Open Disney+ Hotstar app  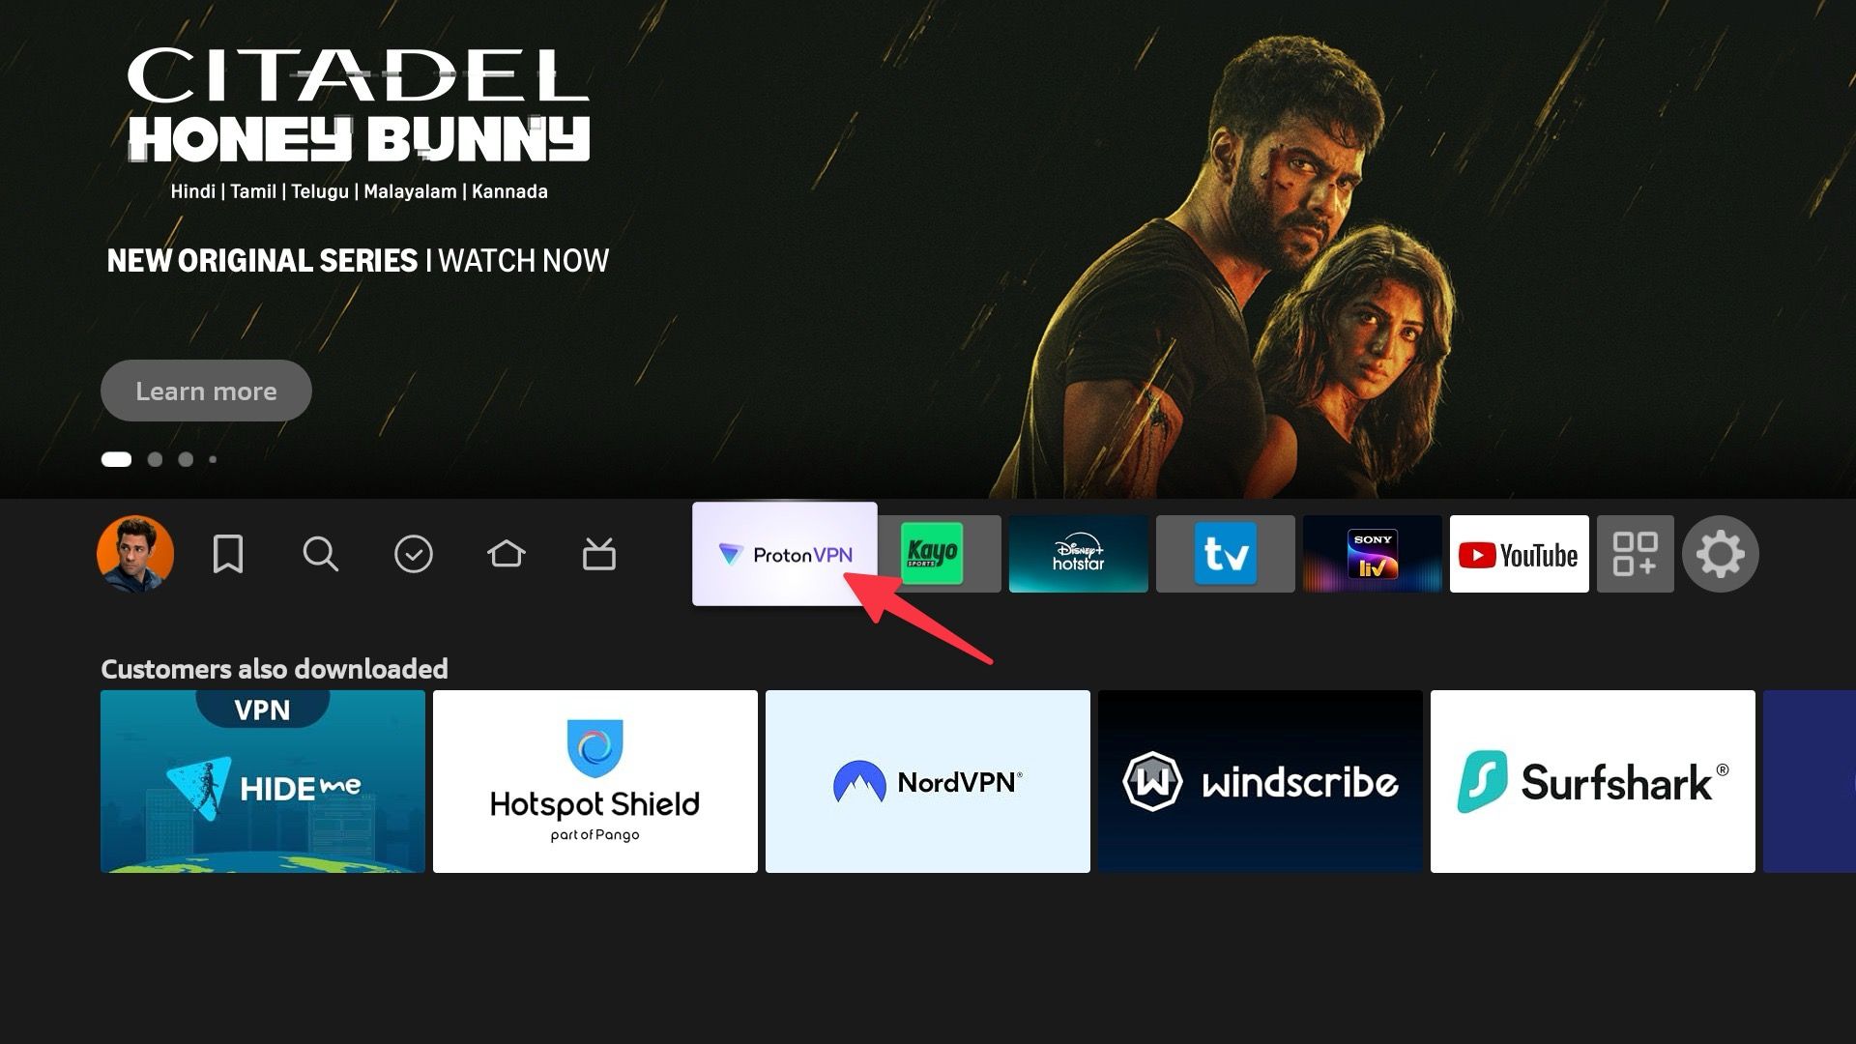point(1076,553)
